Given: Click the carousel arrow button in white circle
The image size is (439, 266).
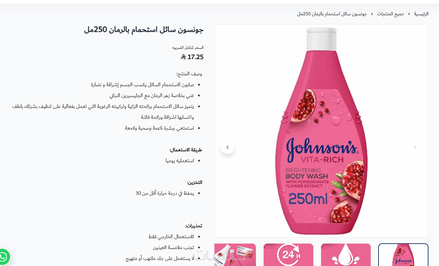Looking at the screenshot, I should pos(228,147).
